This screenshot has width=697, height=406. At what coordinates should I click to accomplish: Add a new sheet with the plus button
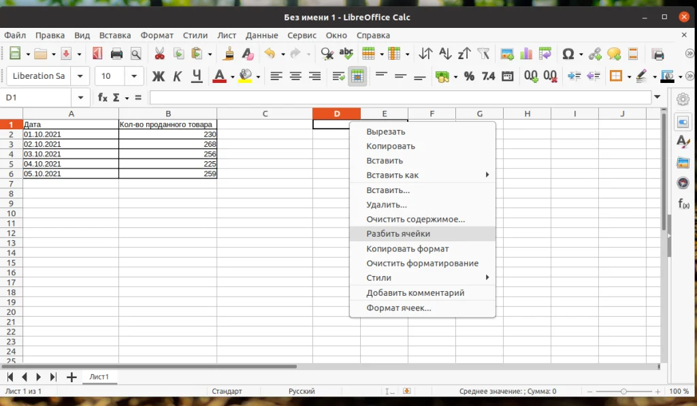coord(72,376)
